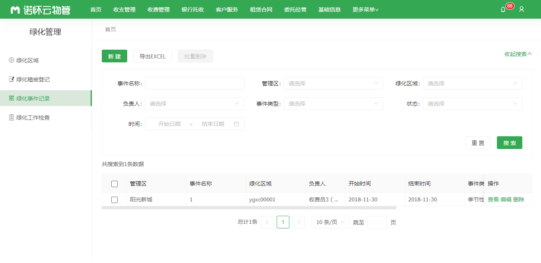Select page 1 in pagination
The image size is (541, 263).
[x=283, y=222]
